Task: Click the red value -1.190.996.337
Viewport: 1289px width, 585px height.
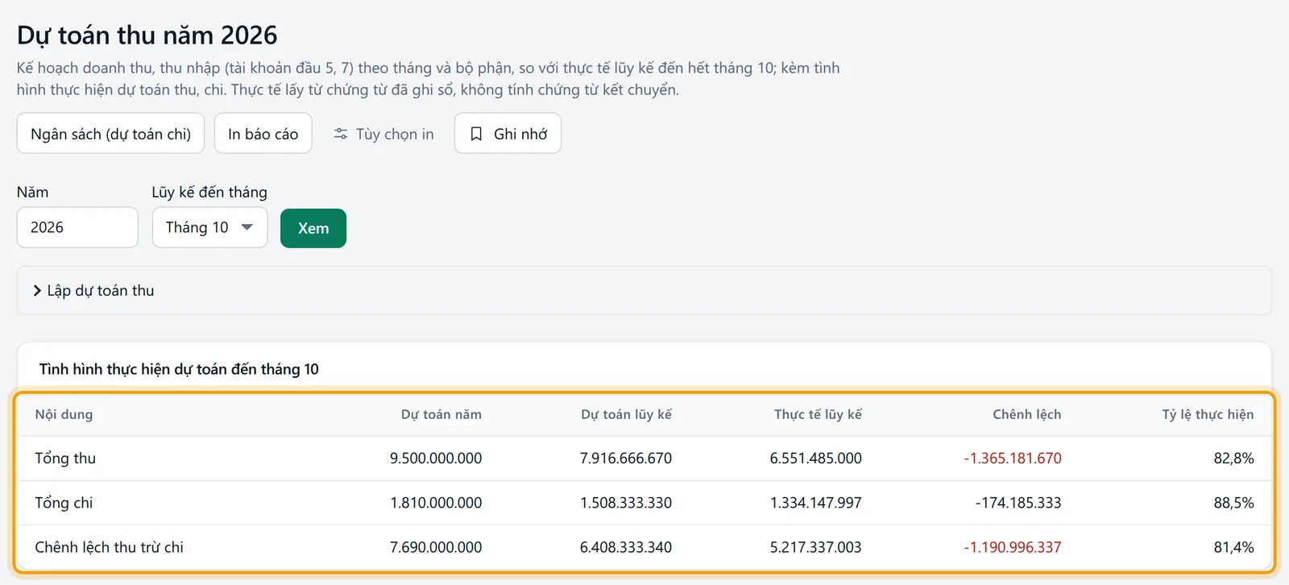Action: click(x=1013, y=547)
